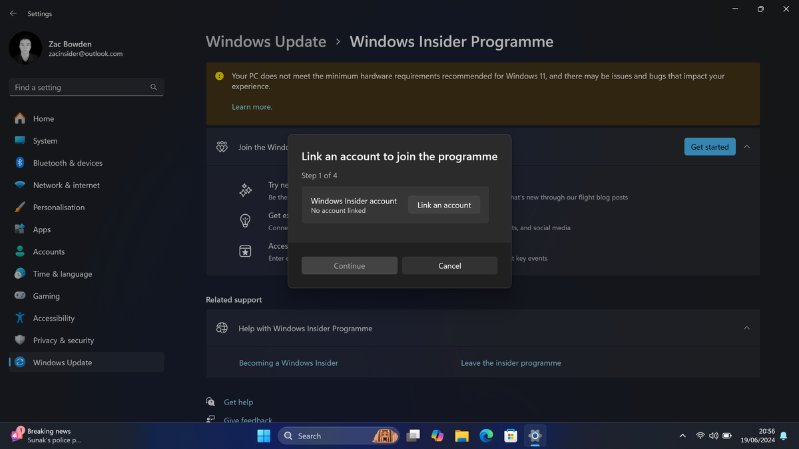This screenshot has height=449, width=799.
Task: Click the sparkle icon beside Try new features
Action: point(245,190)
